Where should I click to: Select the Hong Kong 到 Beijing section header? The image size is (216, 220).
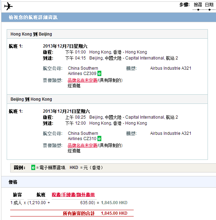(x=31, y=34)
